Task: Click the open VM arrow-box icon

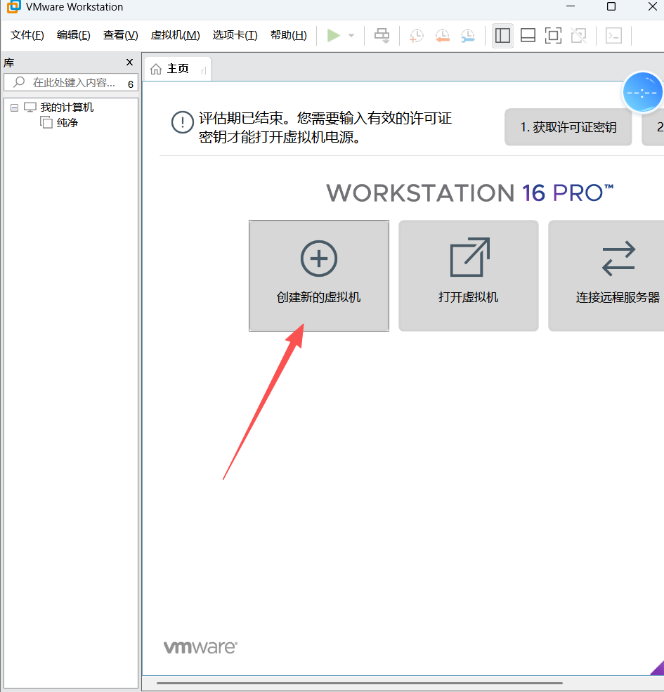Action: click(x=470, y=257)
